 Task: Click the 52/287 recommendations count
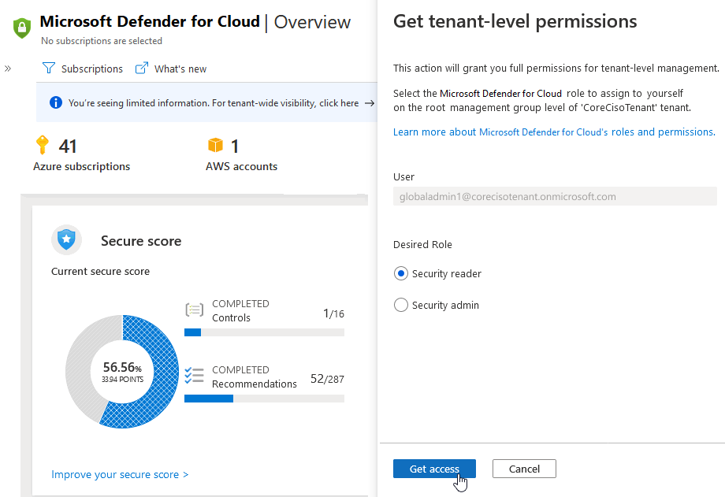pos(327,379)
